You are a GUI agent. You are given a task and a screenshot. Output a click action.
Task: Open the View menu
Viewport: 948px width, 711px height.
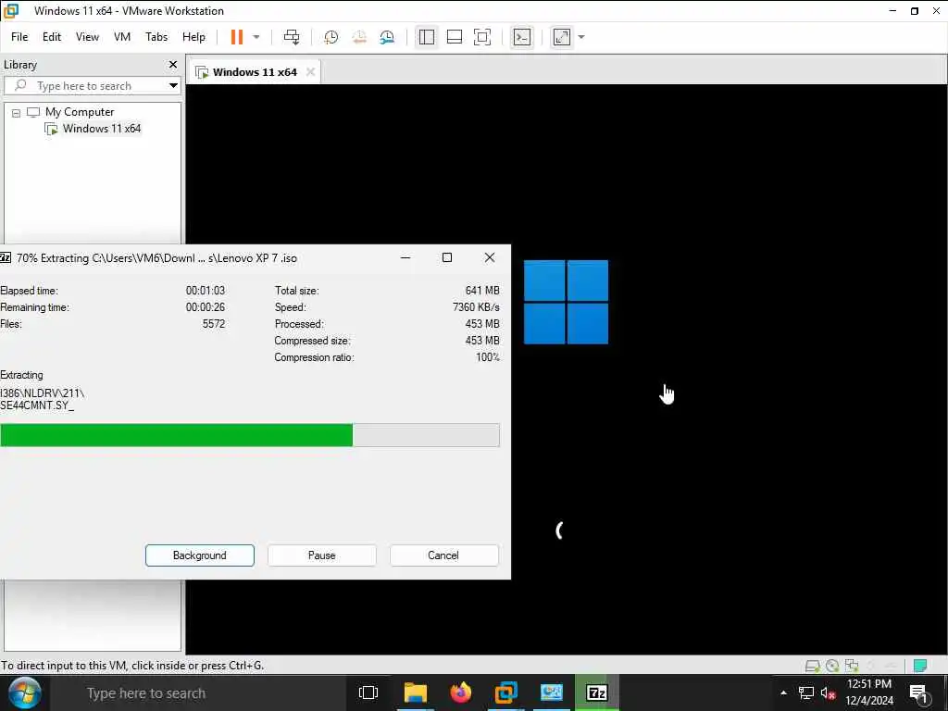click(87, 37)
